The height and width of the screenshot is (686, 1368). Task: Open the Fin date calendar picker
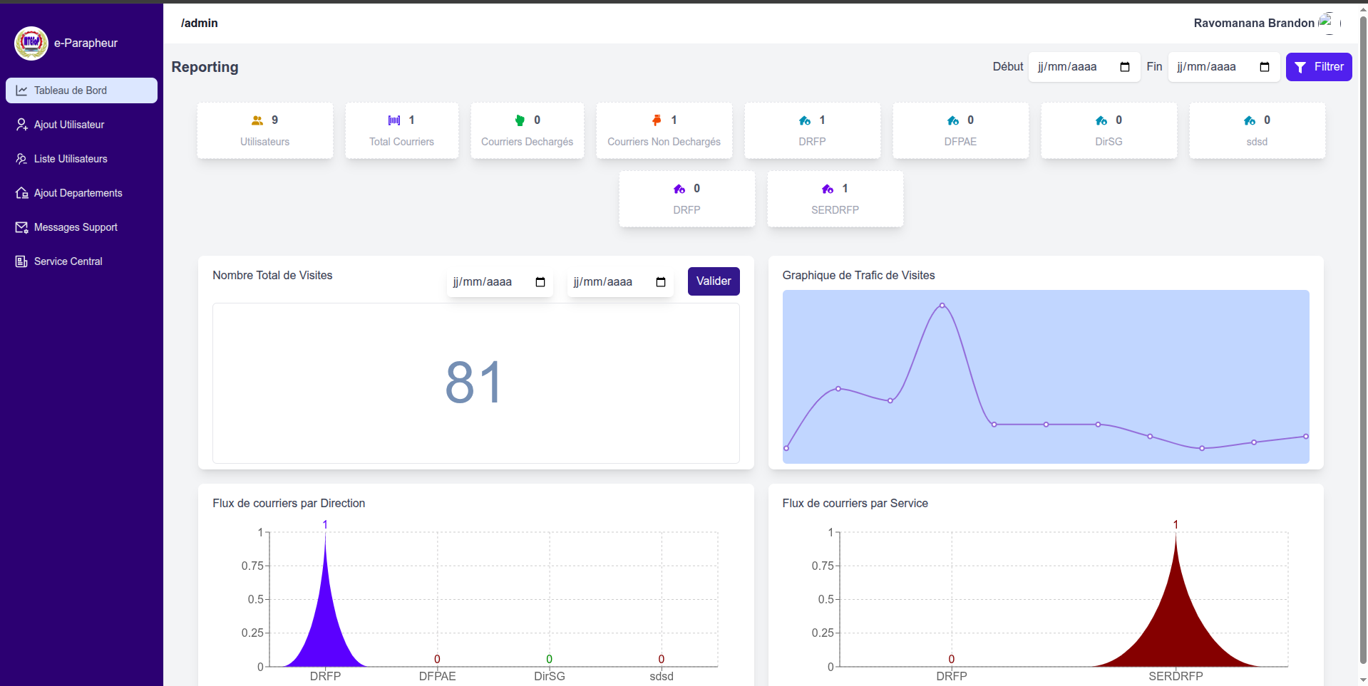pos(1265,67)
